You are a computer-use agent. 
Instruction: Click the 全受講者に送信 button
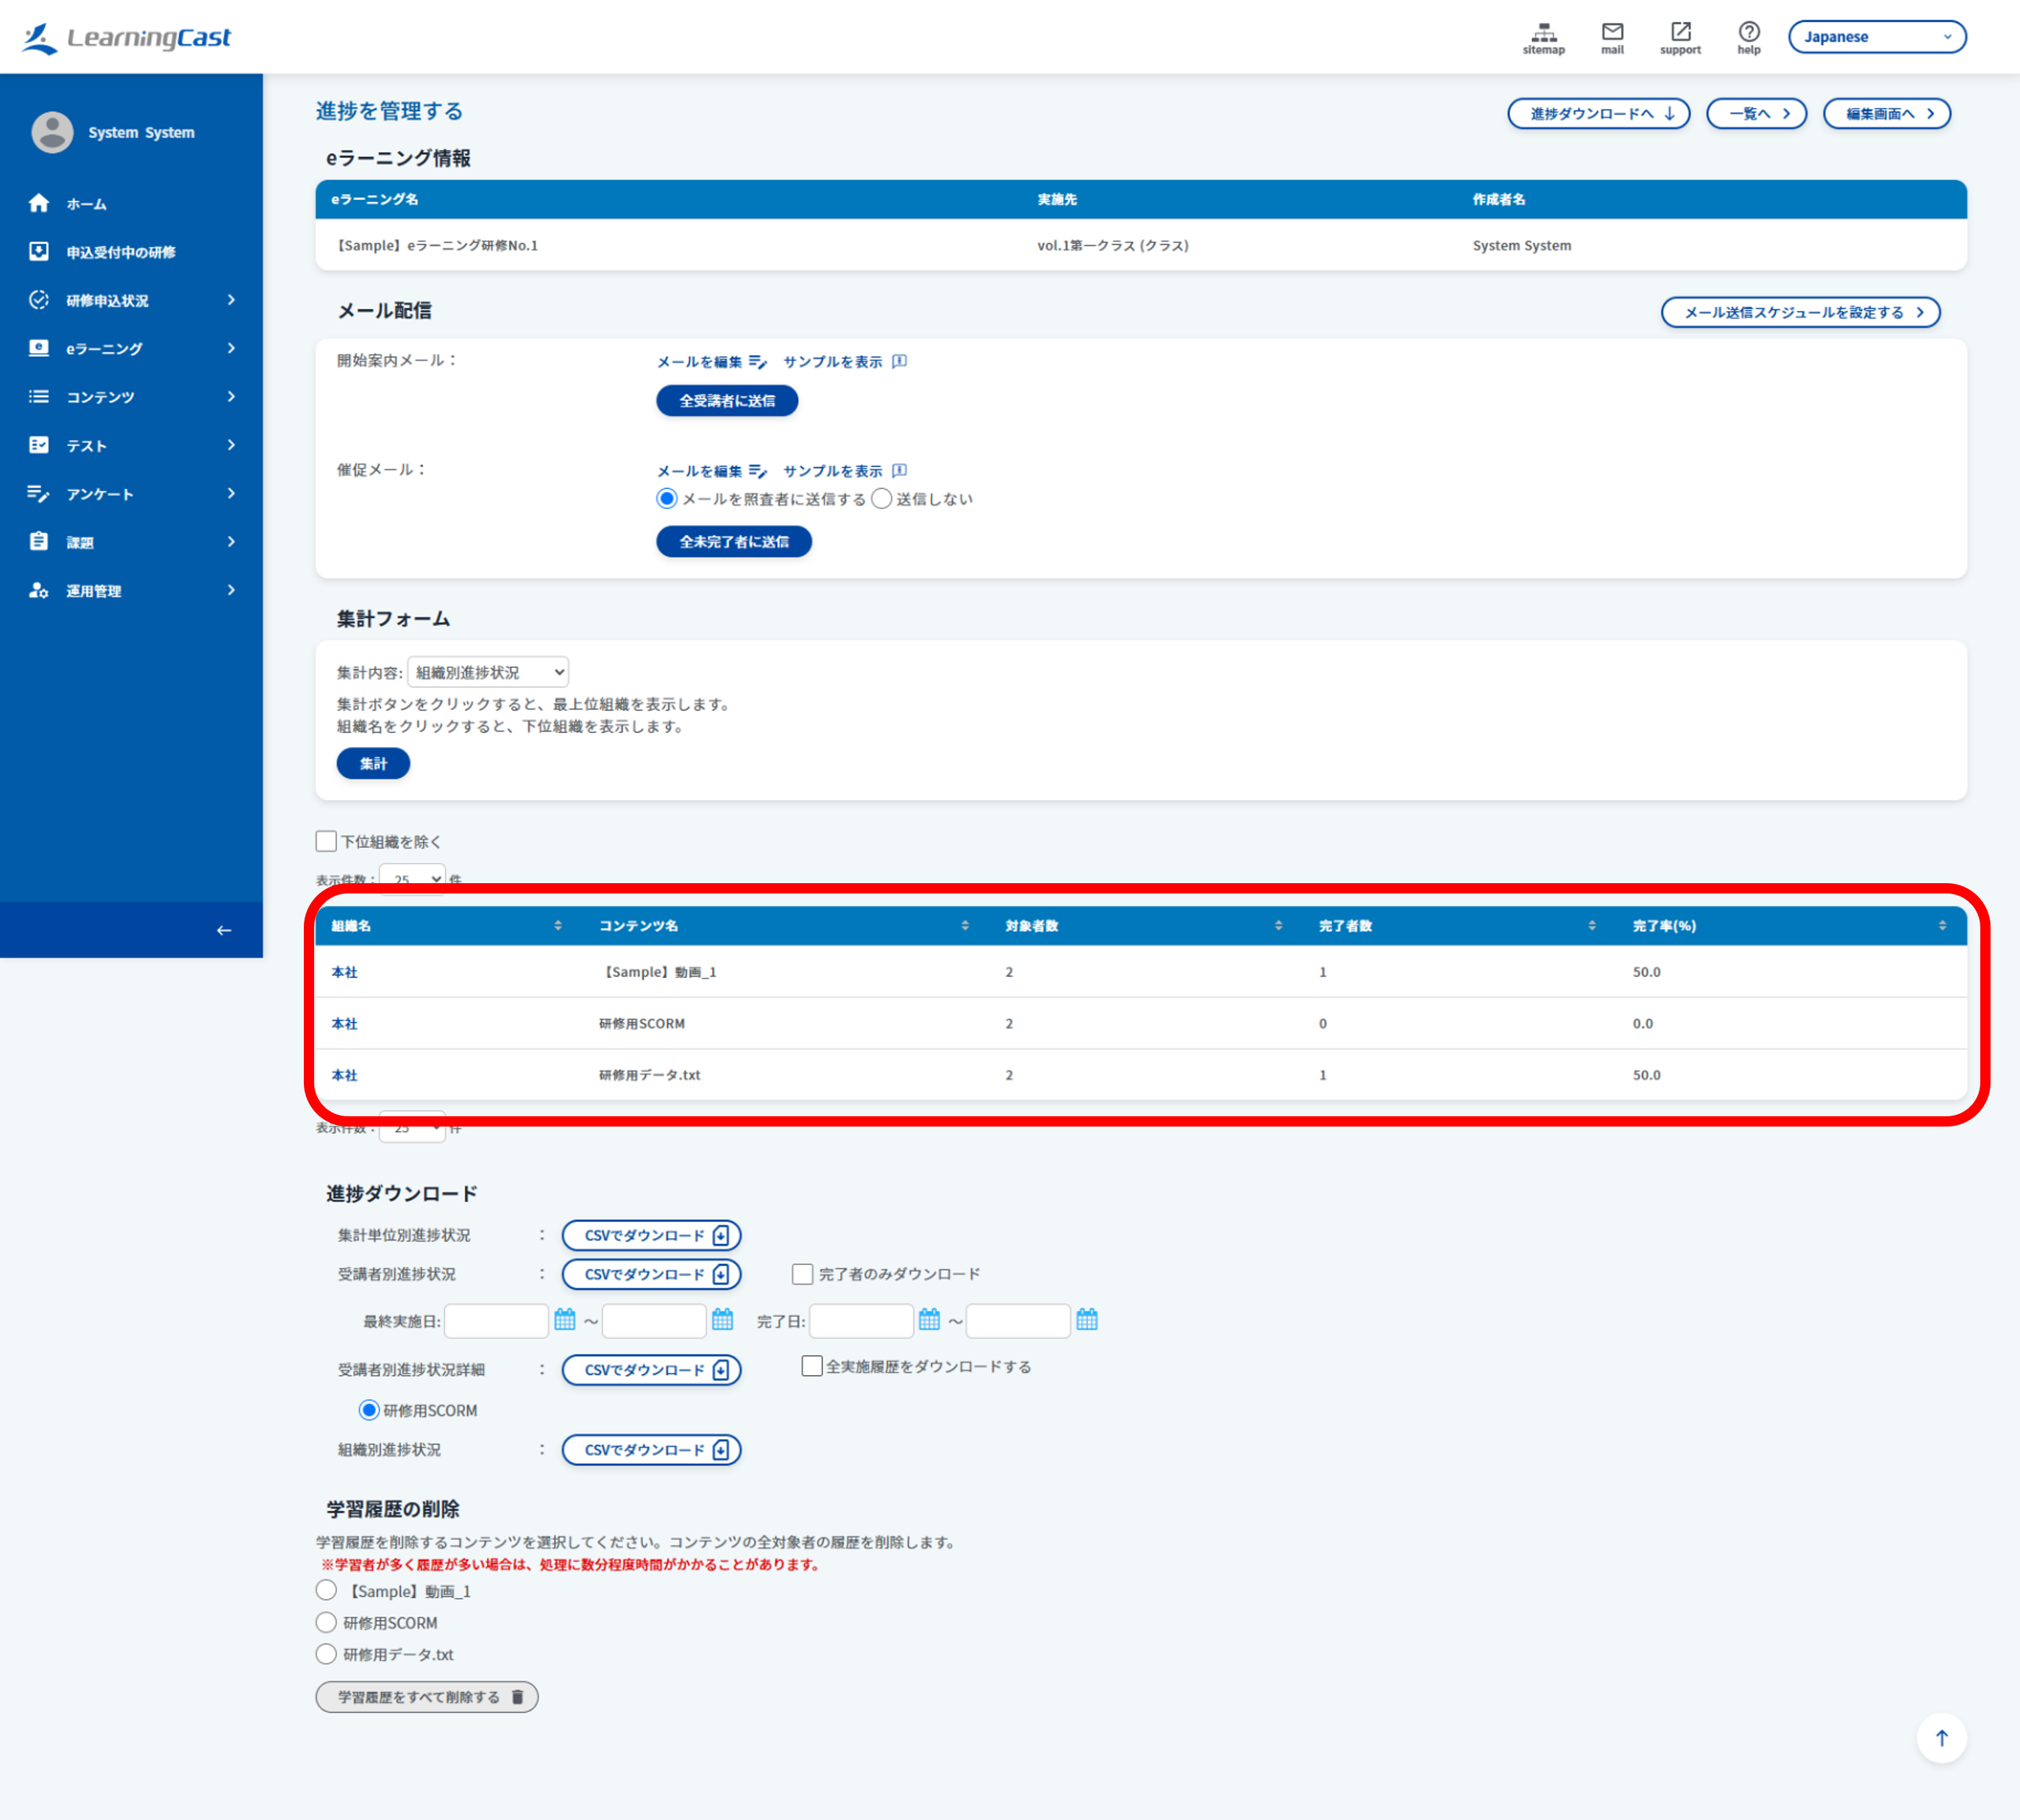728,401
